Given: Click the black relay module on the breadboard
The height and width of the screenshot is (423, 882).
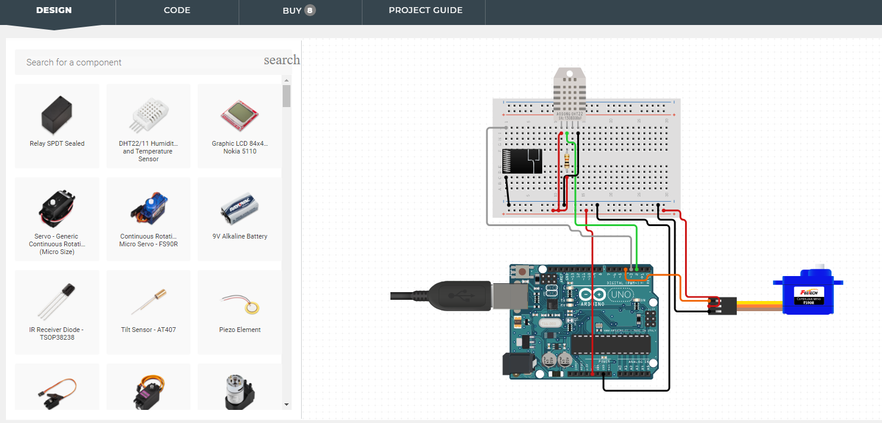Looking at the screenshot, I should [523, 161].
